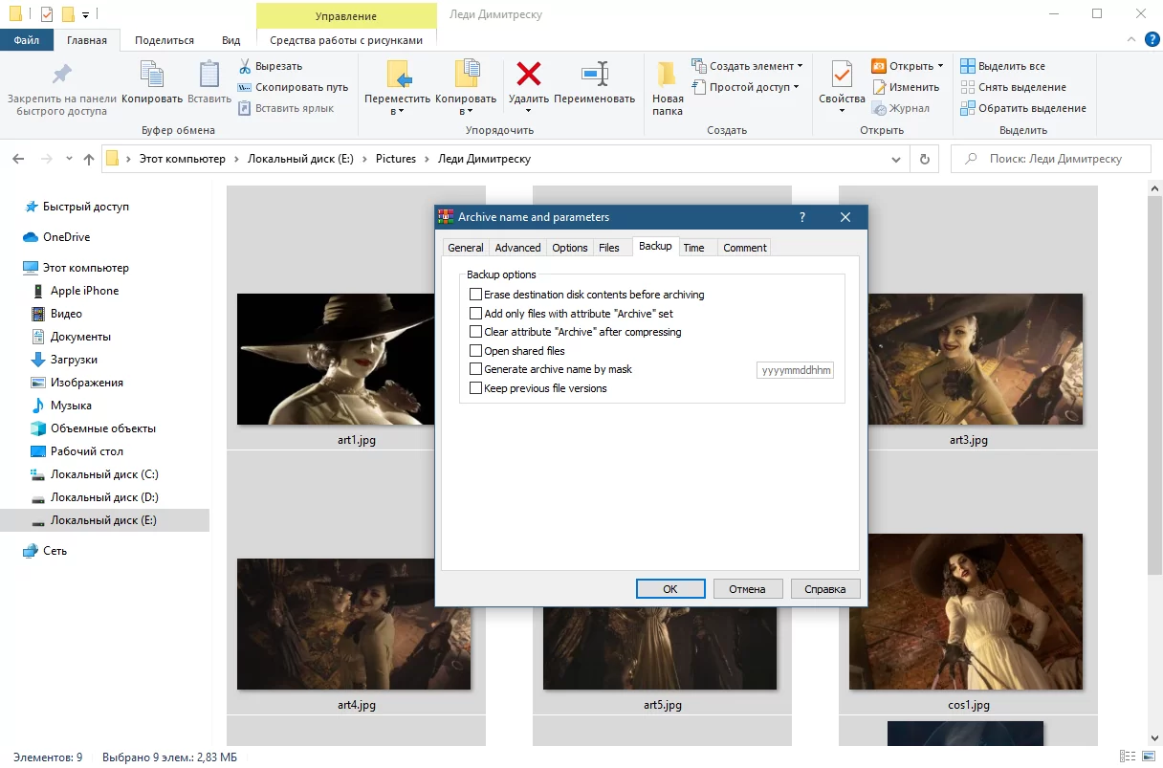
Task: Click the Копировать icon in clipboard group
Action: pos(152,75)
